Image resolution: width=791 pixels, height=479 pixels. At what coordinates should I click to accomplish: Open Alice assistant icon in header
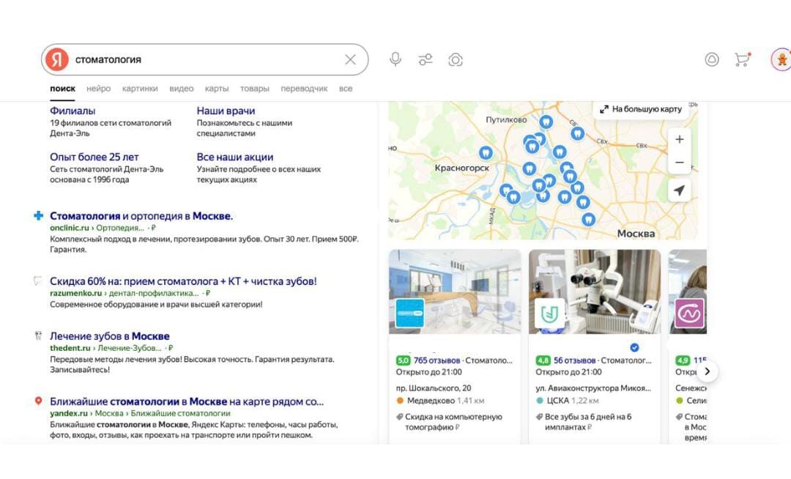[712, 59]
